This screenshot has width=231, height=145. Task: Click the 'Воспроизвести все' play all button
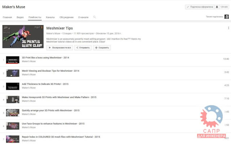pyautogui.click(x=60, y=47)
